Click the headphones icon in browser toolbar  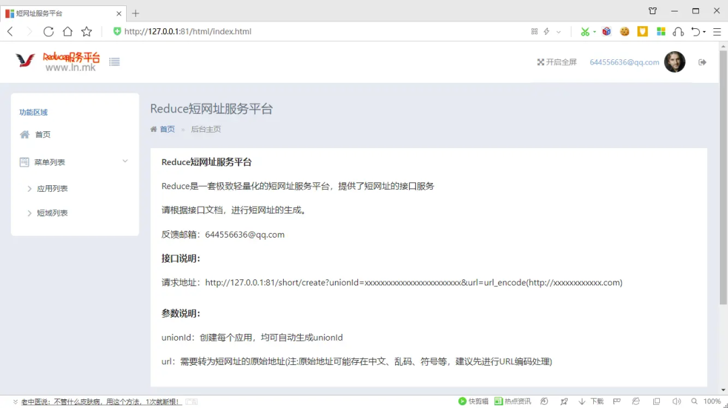coord(679,32)
